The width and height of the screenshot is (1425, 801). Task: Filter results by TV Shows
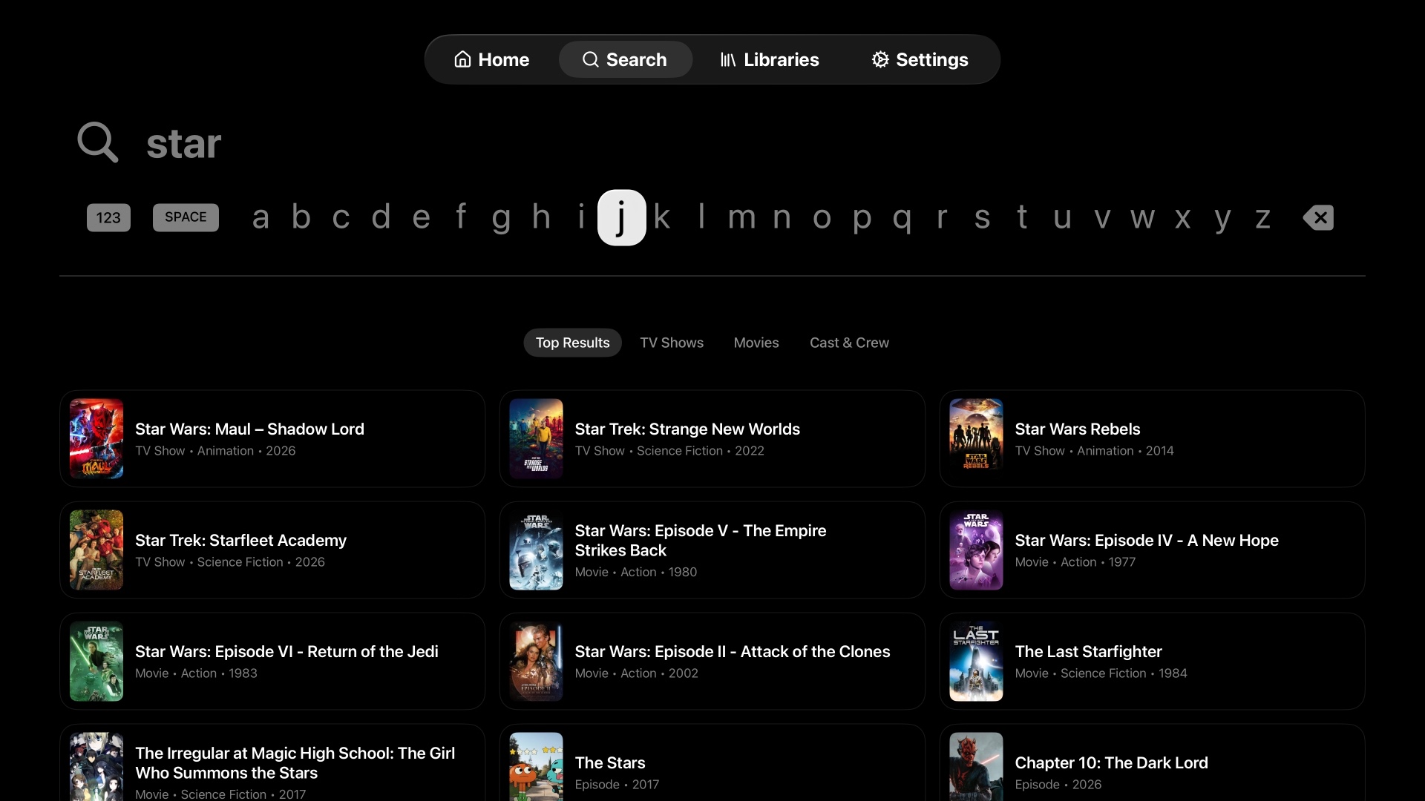[672, 343]
